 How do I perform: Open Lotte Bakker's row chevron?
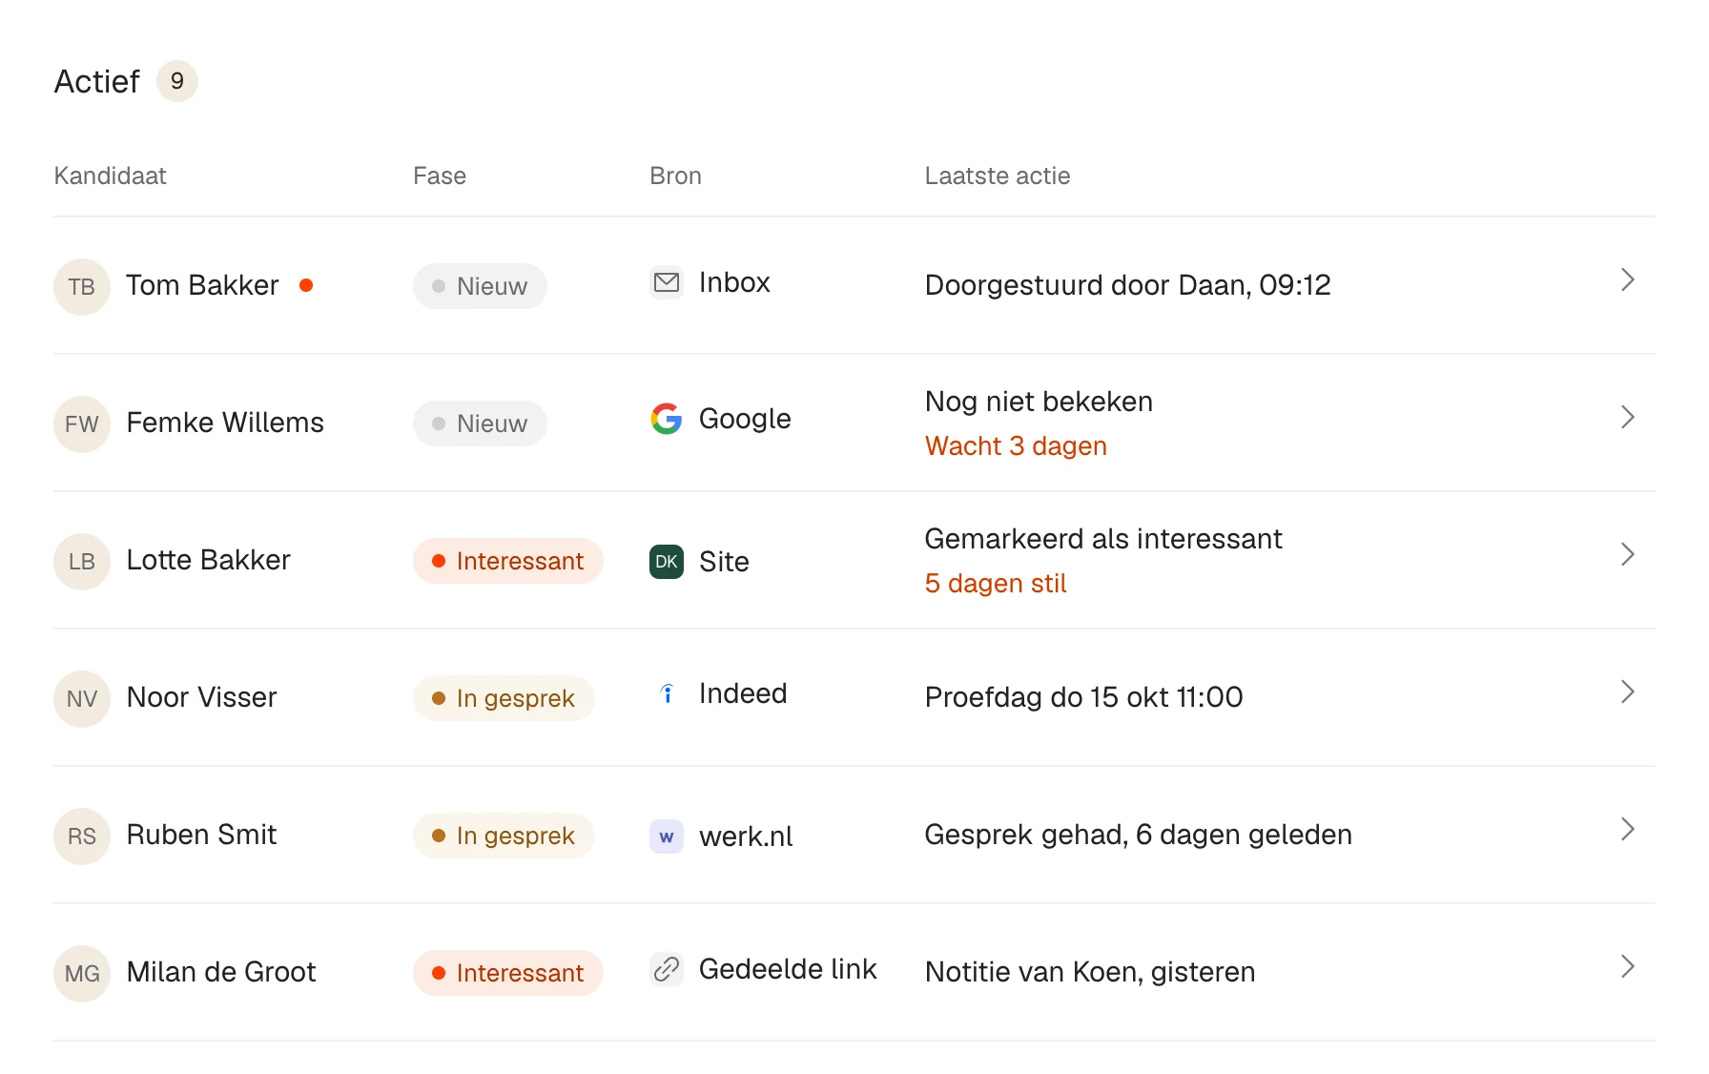[x=1628, y=555]
